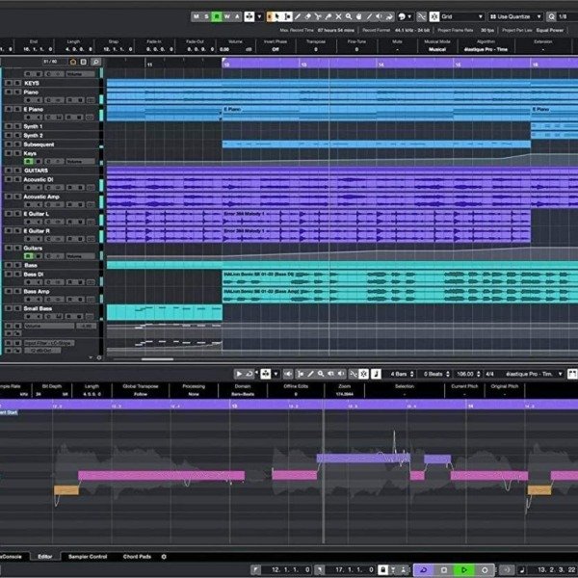
Task: Toggle the green R read automation button
Action: pos(217,16)
